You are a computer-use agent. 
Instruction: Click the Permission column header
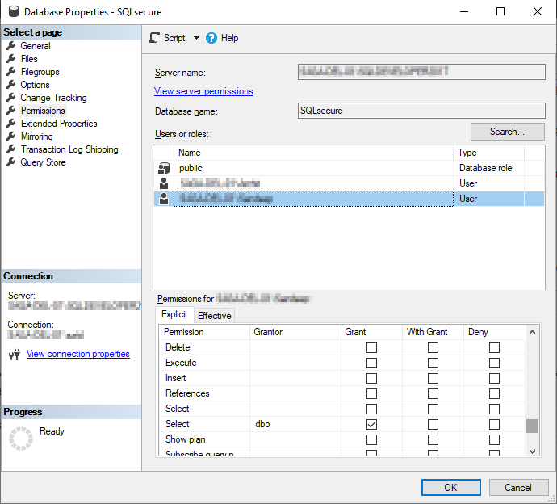point(204,332)
